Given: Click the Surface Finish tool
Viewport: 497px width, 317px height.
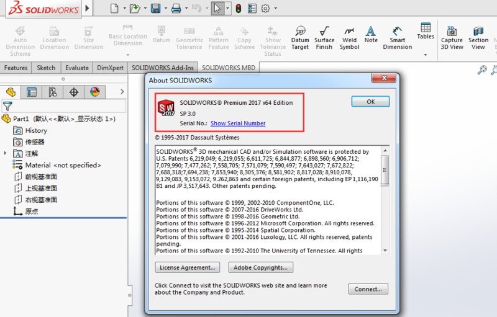Looking at the screenshot, I should (324, 38).
